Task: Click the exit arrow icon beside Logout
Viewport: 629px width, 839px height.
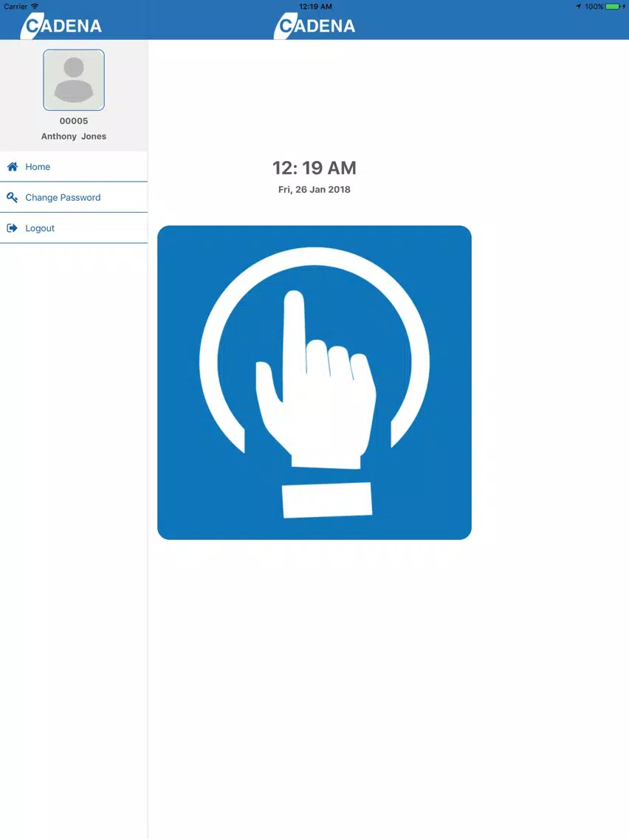Action: (13, 228)
